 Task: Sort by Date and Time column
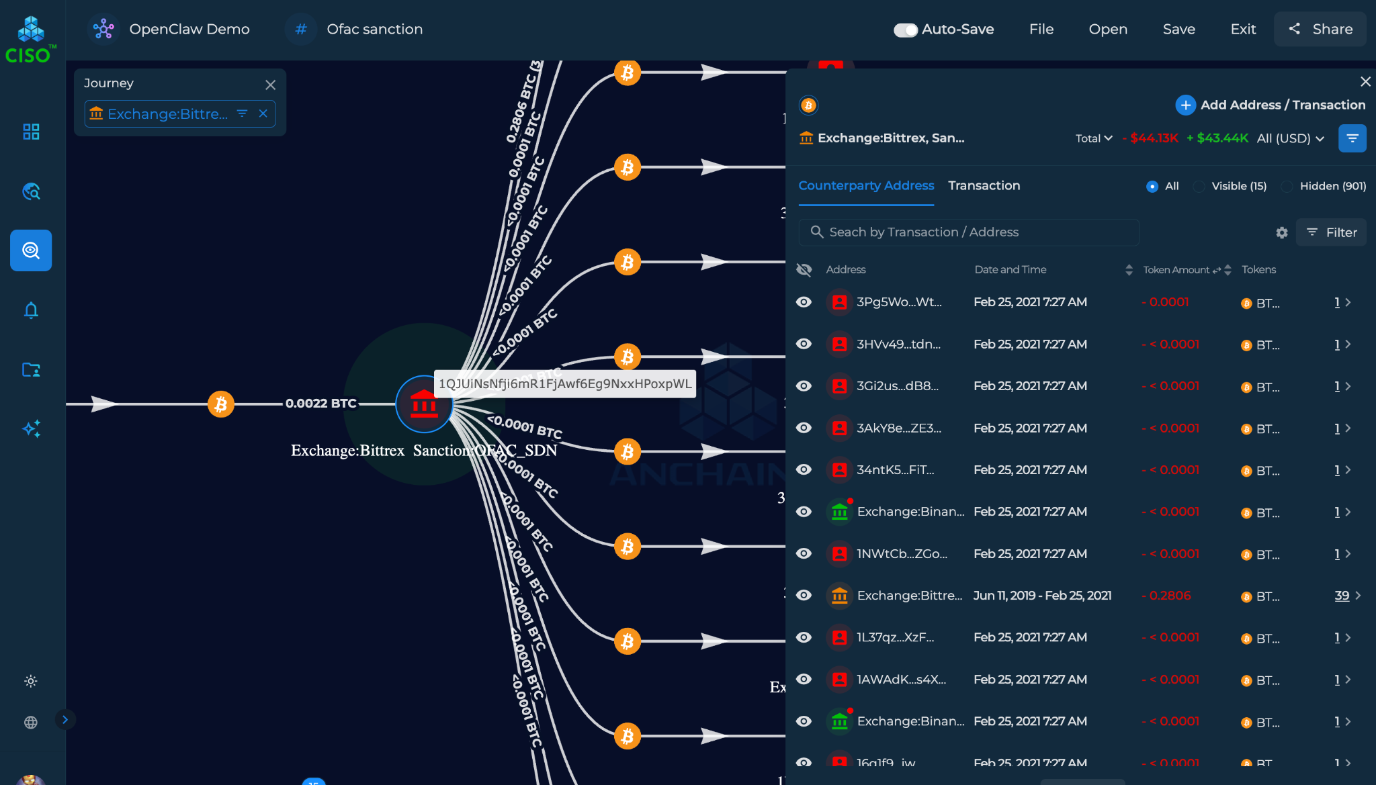point(1129,269)
